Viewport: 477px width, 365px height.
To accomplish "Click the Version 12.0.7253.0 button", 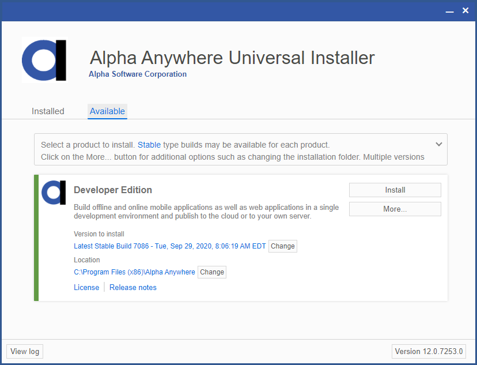I will (429, 351).
